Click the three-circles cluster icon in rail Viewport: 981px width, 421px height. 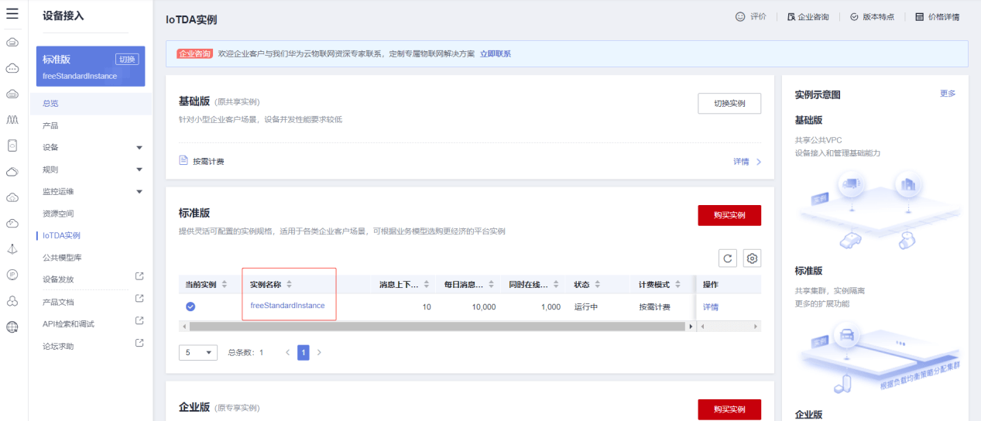tap(12, 301)
